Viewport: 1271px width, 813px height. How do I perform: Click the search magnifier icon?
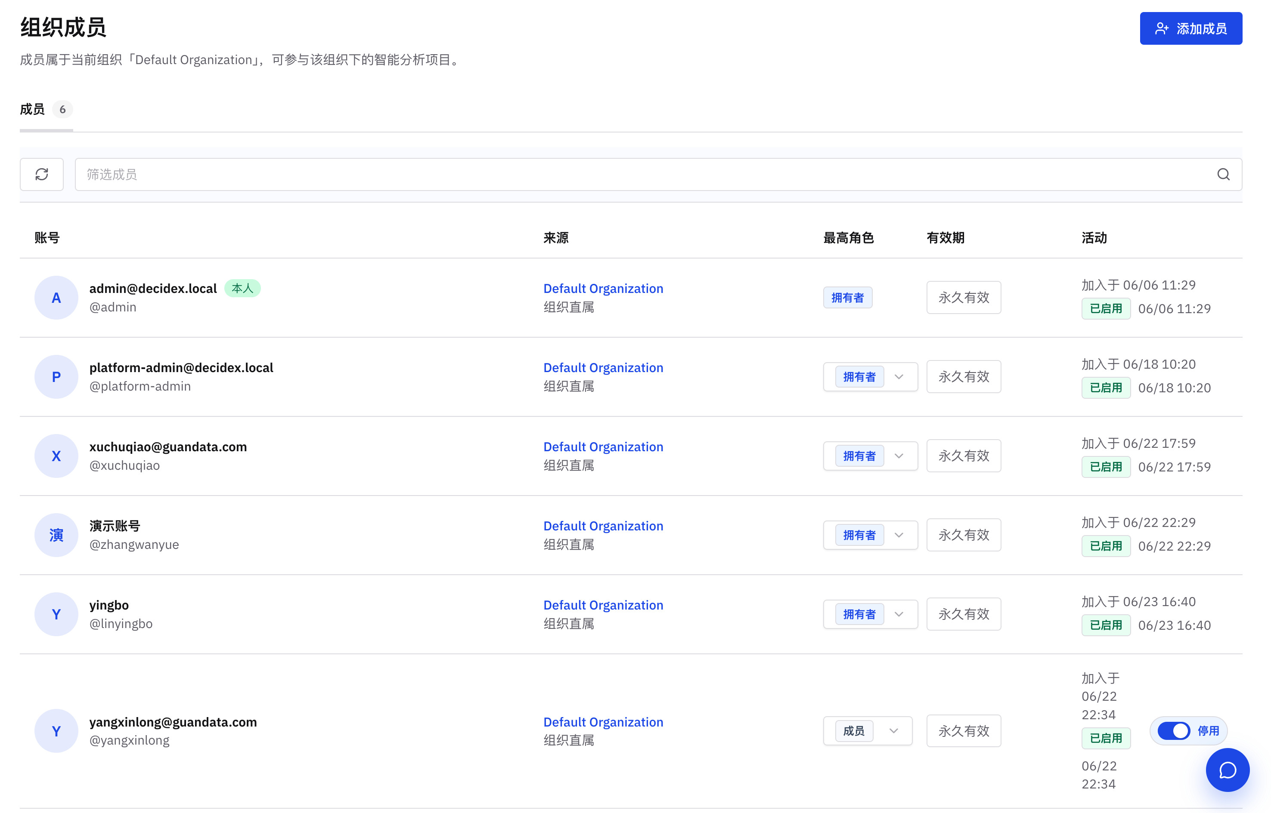1224,174
